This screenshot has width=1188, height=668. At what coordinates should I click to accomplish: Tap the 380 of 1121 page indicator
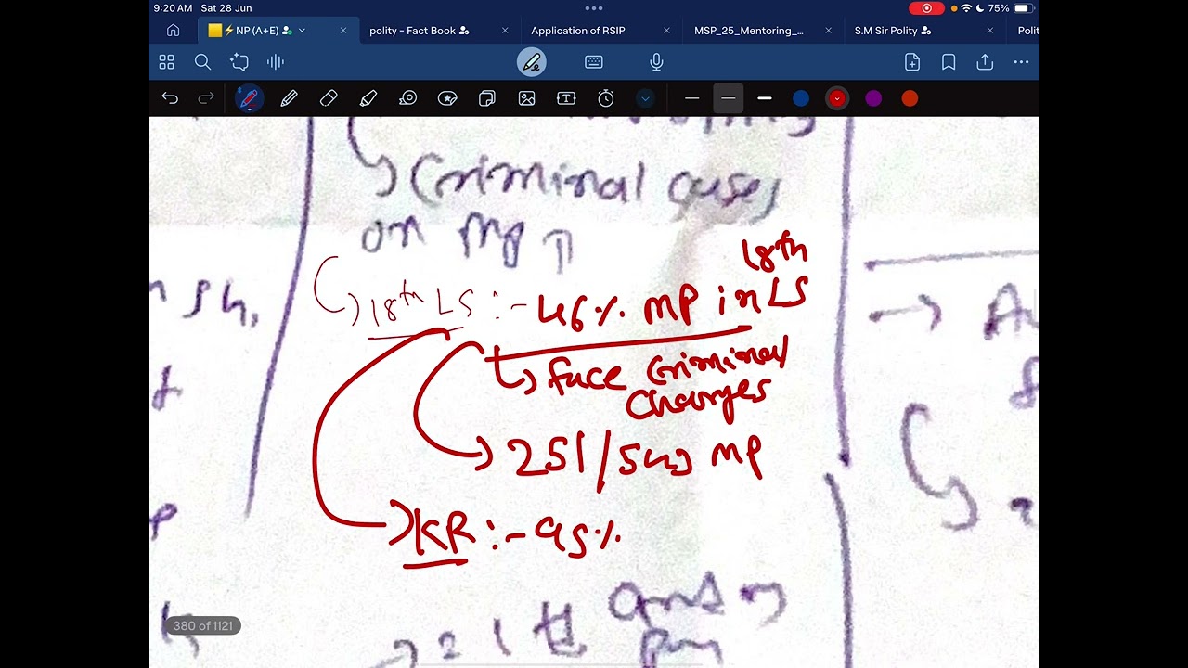click(x=202, y=626)
